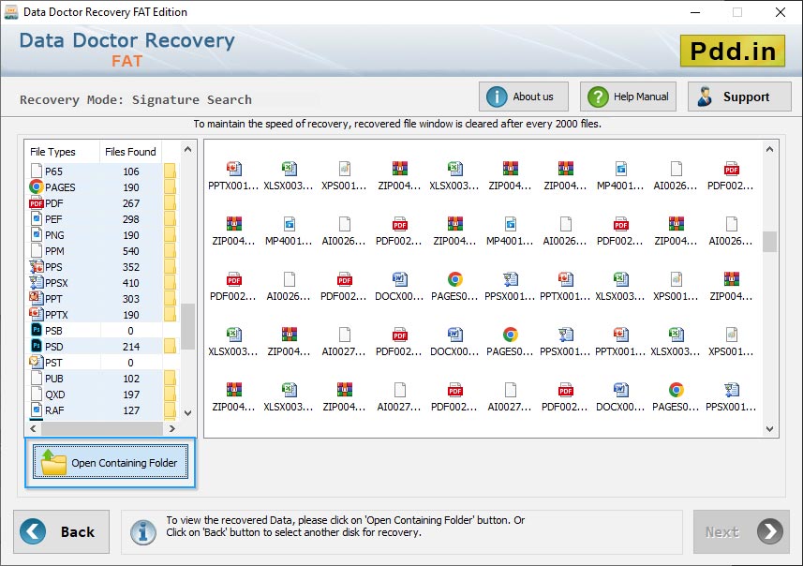Click the PDF icon in File Types list
Viewport: 803px width, 566px height.
click(37, 203)
